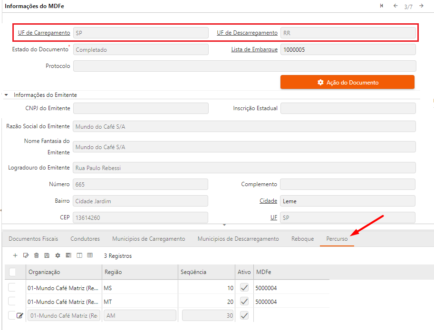The image size is (434, 330).
Task: Navigate to previous record arrow
Action: [395, 6]
